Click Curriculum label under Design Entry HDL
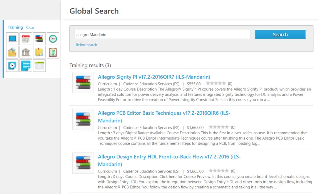The image size is (319, 194). point(108,171)
